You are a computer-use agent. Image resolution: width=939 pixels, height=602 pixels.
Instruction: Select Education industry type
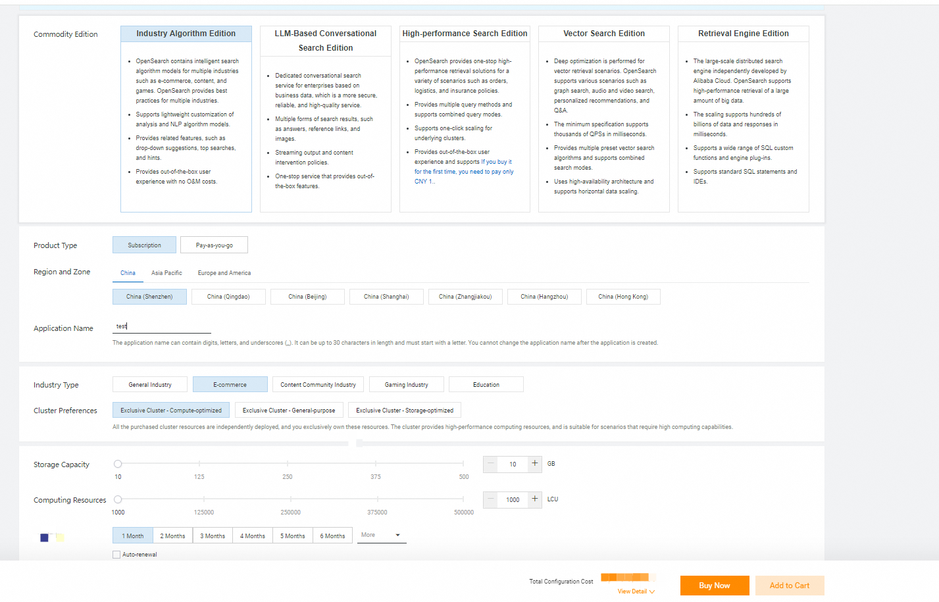click(486, 384)
